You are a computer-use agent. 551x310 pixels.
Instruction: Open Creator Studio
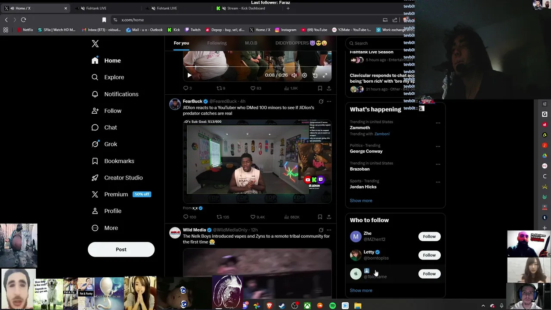tap(117, 177)
